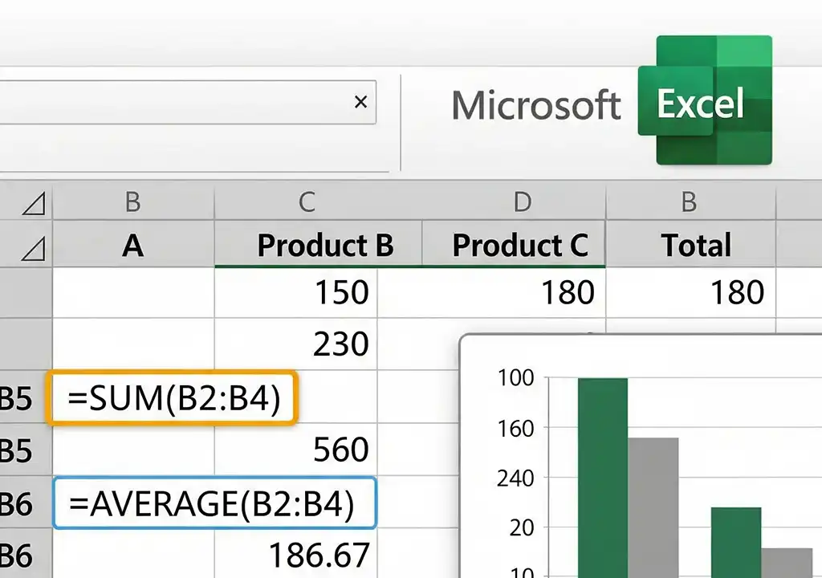
Task: Clear the search box with the X button
Action: click(360, 102)
